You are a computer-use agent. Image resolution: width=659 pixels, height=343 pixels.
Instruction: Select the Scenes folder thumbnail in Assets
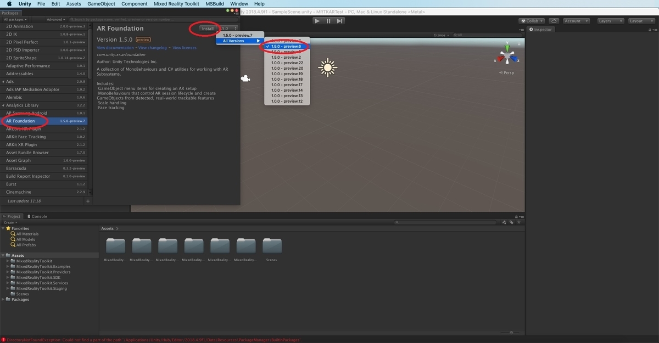point(272,245)
